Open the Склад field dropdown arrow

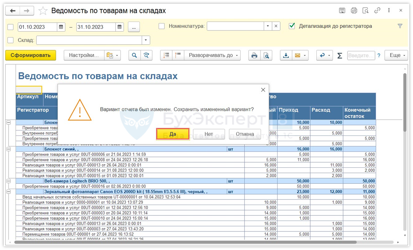click(x=146, y=40)
